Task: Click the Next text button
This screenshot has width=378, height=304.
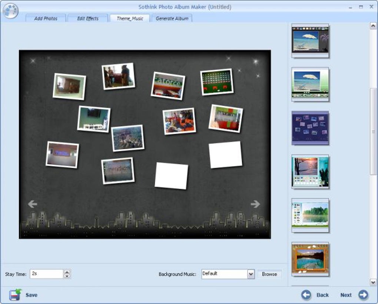Action: pyautogui.click(x=346, y=295)
